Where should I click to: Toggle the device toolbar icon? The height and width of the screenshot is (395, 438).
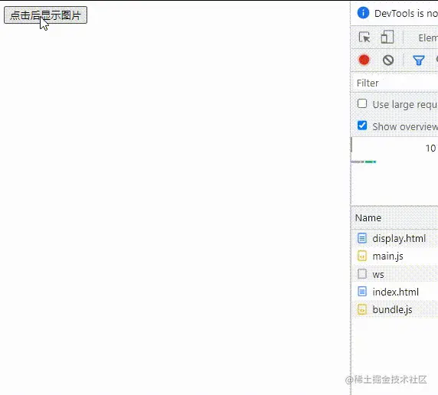(387, 37)
